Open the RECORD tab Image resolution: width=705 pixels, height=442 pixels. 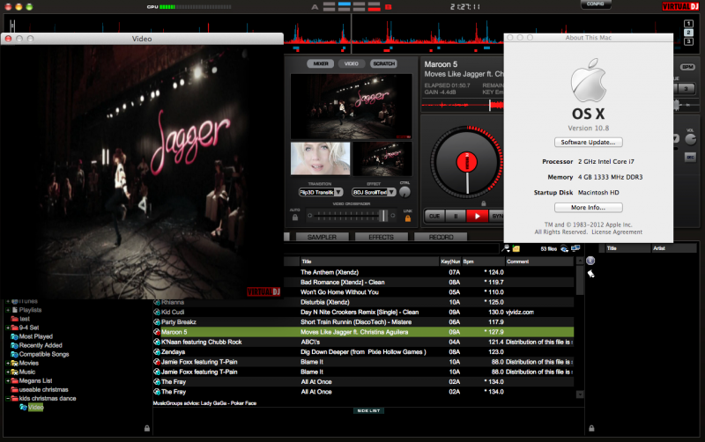click(x=441, y=237)
